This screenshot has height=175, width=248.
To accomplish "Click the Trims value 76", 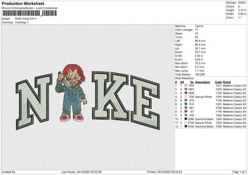I will (x=196, y=37).
